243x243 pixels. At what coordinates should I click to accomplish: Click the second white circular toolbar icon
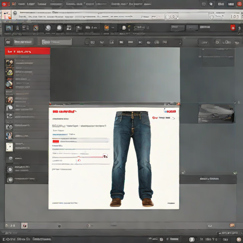(59, 28)
